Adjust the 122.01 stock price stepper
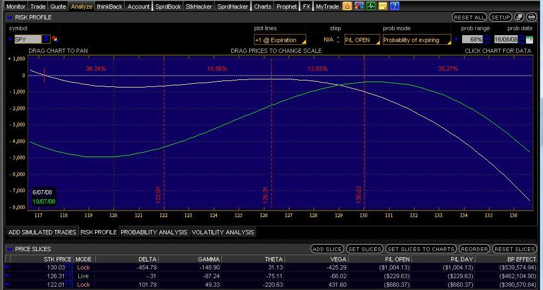Viewport: 543px width, 290px height. 69,285
